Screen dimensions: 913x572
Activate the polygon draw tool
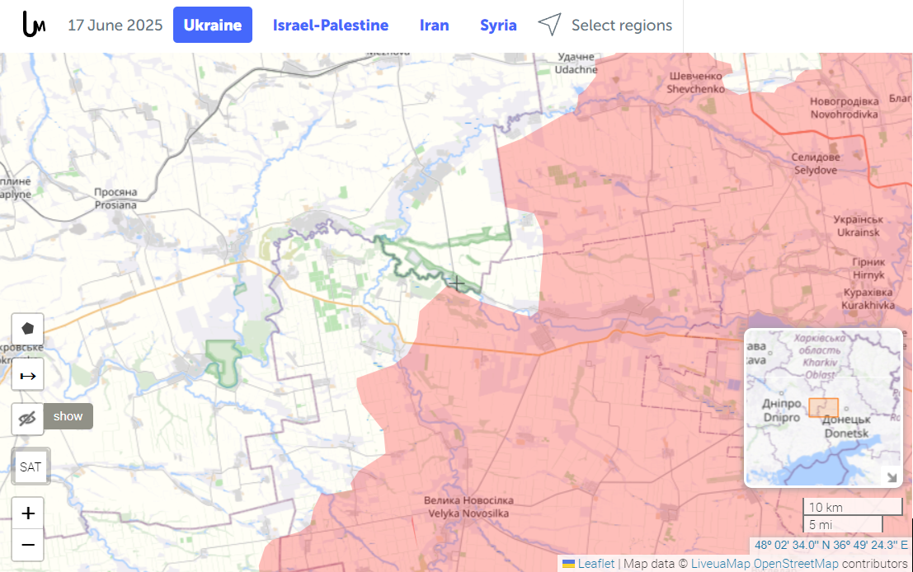28,329
